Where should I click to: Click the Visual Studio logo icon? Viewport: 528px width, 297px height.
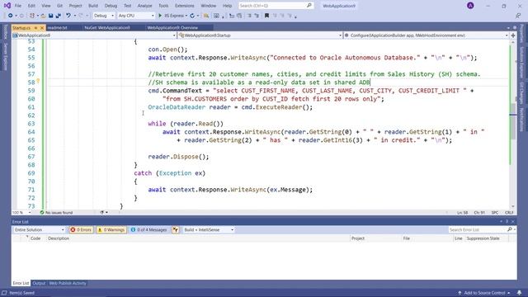(x=7, y=6)
